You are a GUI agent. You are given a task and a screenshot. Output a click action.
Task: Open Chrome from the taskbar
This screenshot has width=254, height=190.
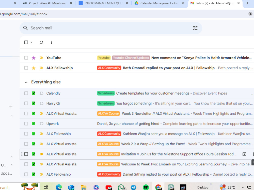coord(158,187)
